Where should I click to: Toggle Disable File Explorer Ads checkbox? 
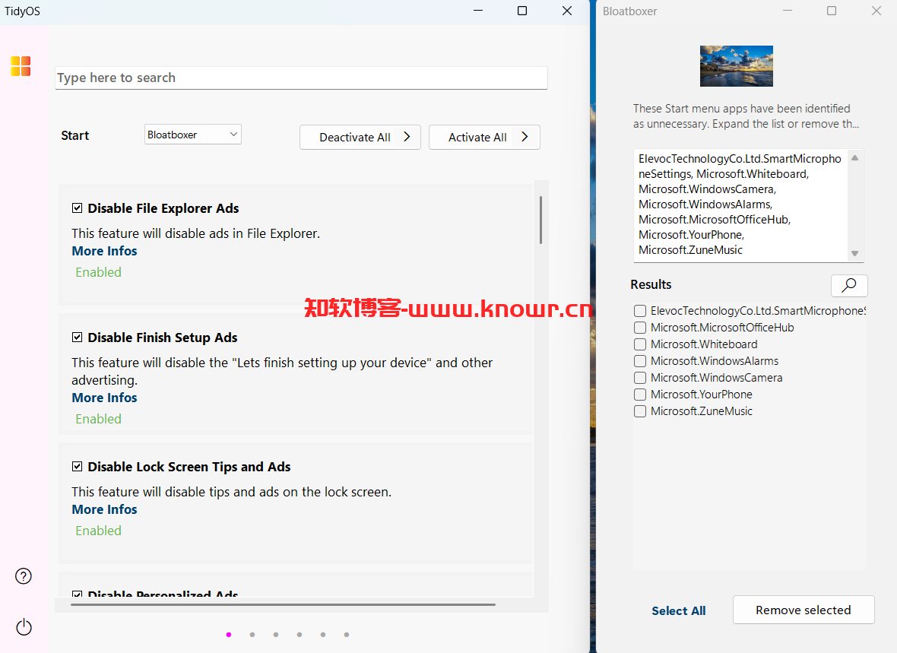click(78, 208)
